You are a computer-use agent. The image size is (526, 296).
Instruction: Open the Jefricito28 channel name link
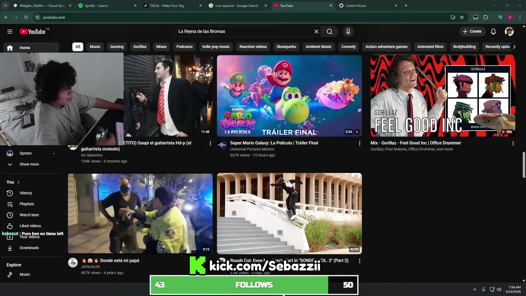pyautogui.click(x=90, y=267)
